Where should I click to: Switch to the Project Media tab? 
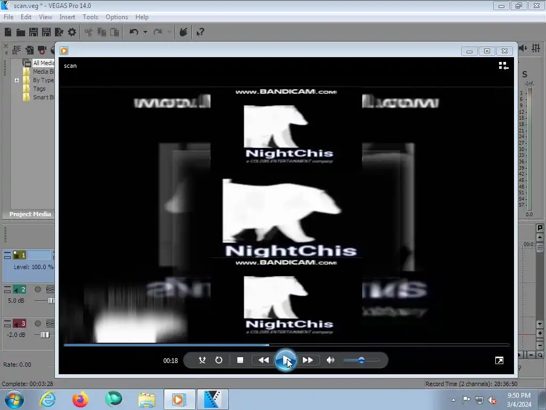pos(30,214)
